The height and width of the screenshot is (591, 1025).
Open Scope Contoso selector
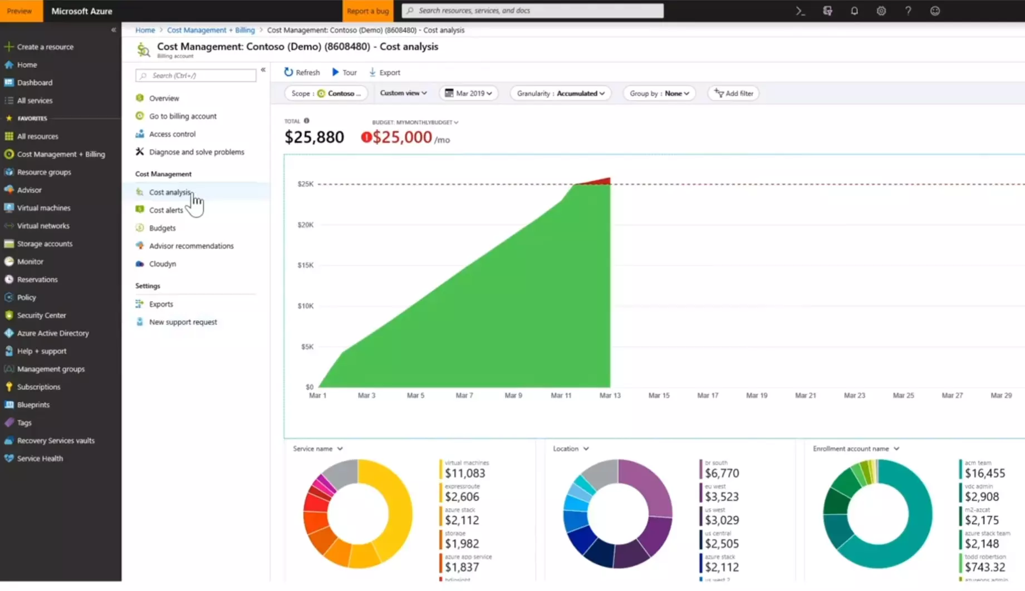click(x=326, y=93)
